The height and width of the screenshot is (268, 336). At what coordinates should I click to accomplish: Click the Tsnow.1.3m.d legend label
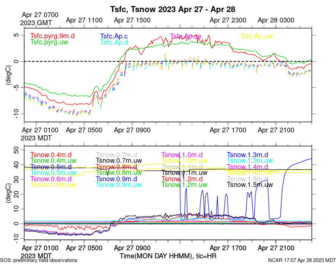pyautogui.click(x=248, y=155)
